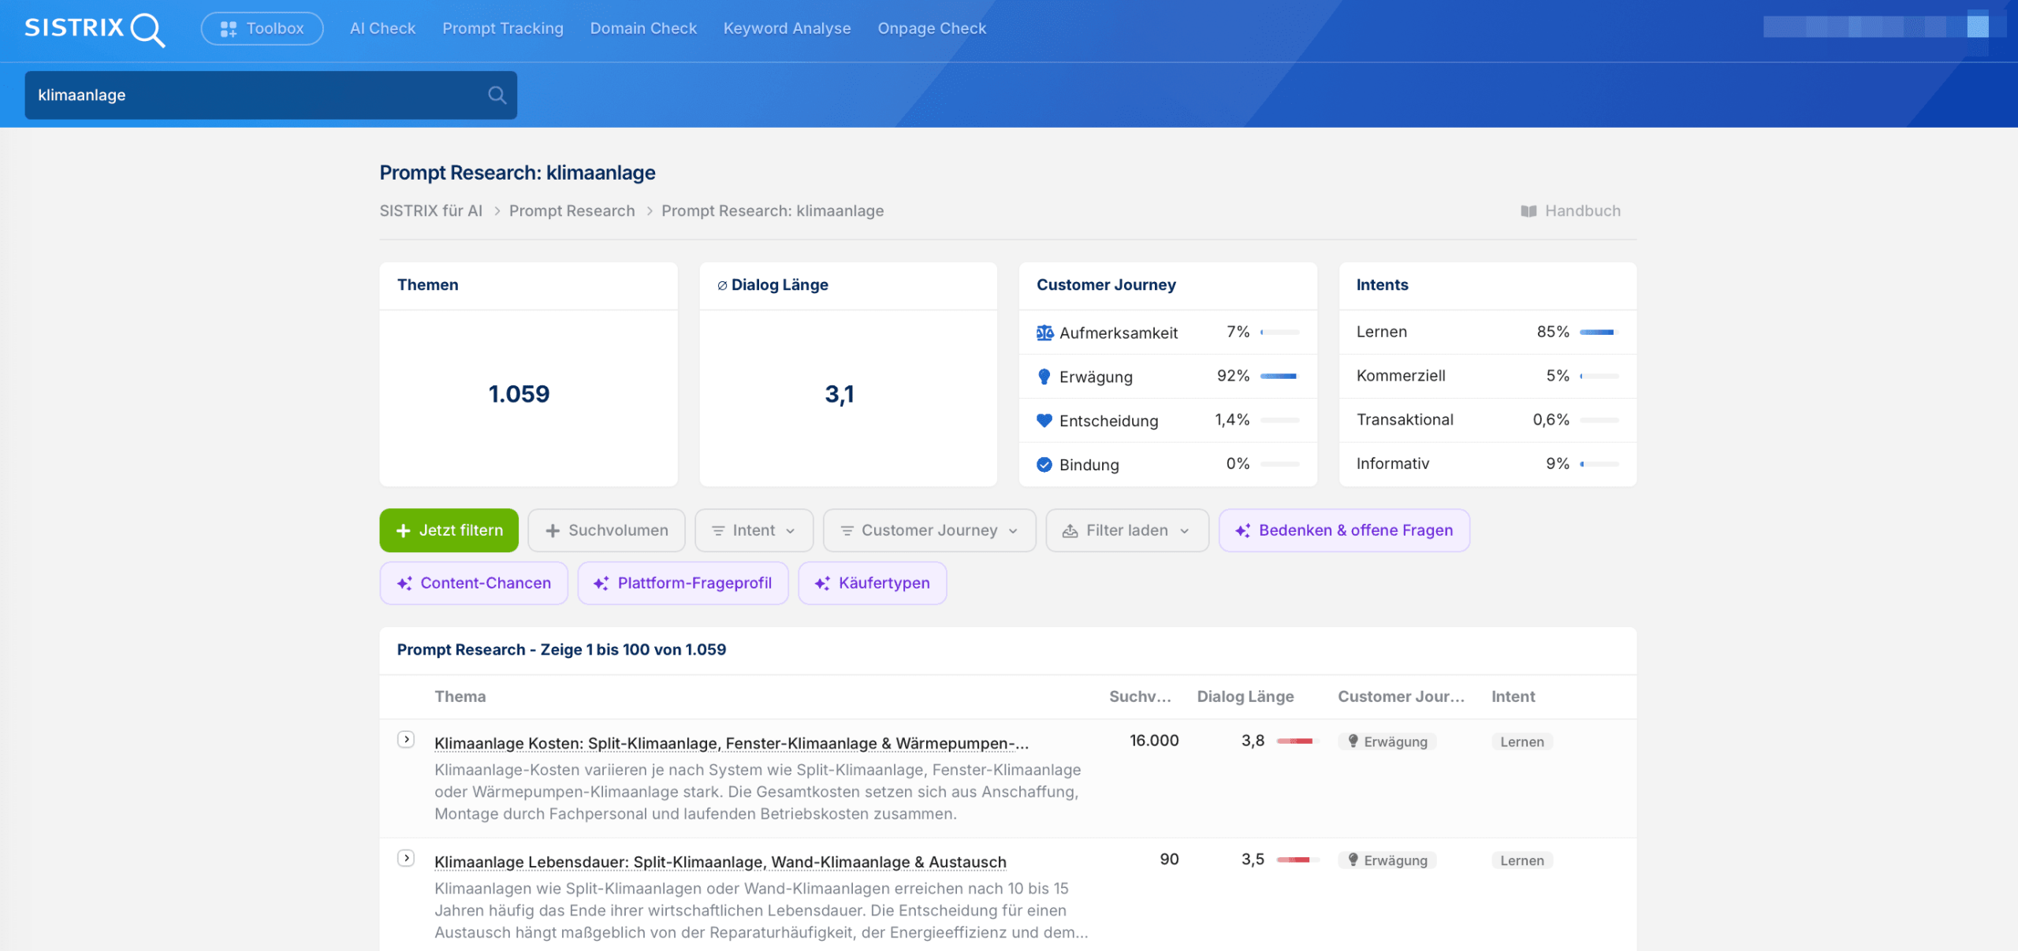This screenshot has height=951, width=2018.
Task: Click the 16.000 search volume value
Action: click(1154, 741)
